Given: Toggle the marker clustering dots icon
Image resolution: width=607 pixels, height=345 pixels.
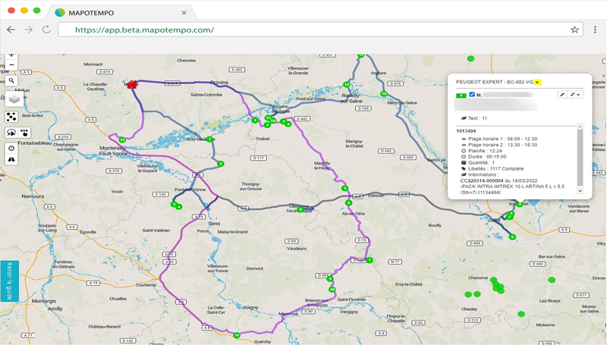Looking at the screenshot, I should coord(11,117).
